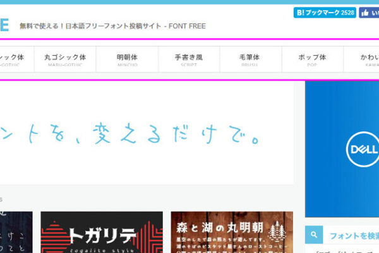Go to the 毛筆体 Brush category
Screen dimensions: 379x253
click(250, 59)
